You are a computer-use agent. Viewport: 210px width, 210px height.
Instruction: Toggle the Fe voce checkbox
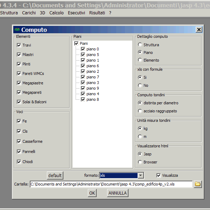[x=19, y=121]
